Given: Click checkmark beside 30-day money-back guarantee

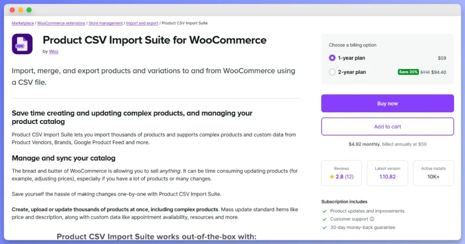Looking at the screenshot, I should point(324,227).
